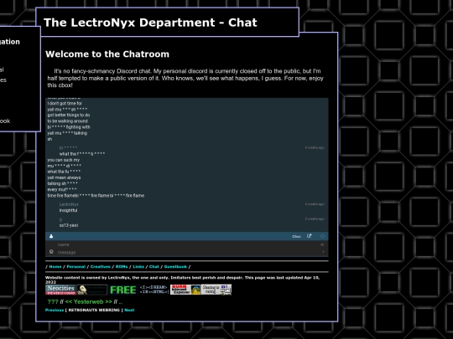Go to previous Yesterweb ring site
Image resolution: width=453 pixels, height=339 pixels.
click(69, 302)
